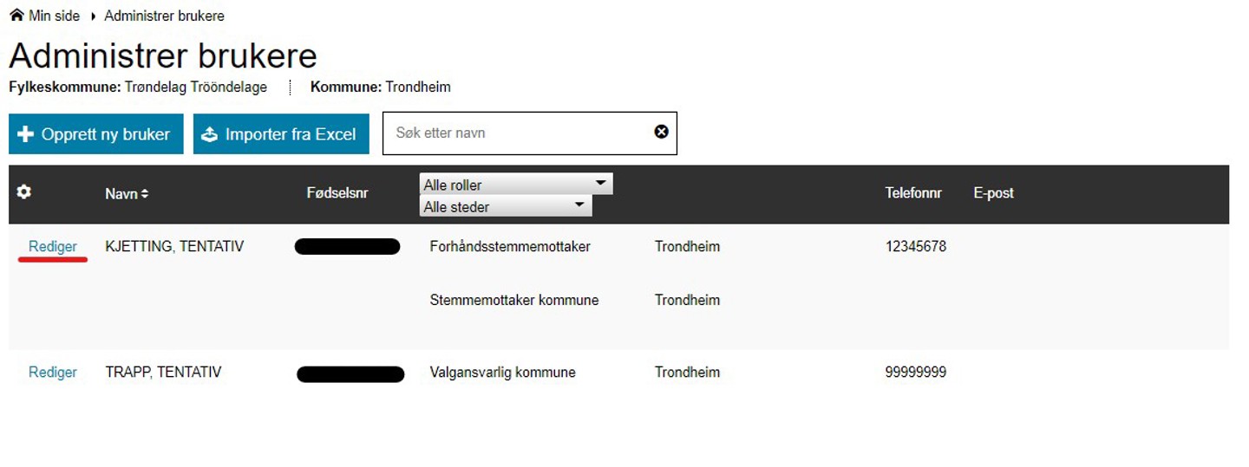Click the Fødselsnr column header
Screen dimensions: 1249x467
pyautogui.click(x=337, y=193)
